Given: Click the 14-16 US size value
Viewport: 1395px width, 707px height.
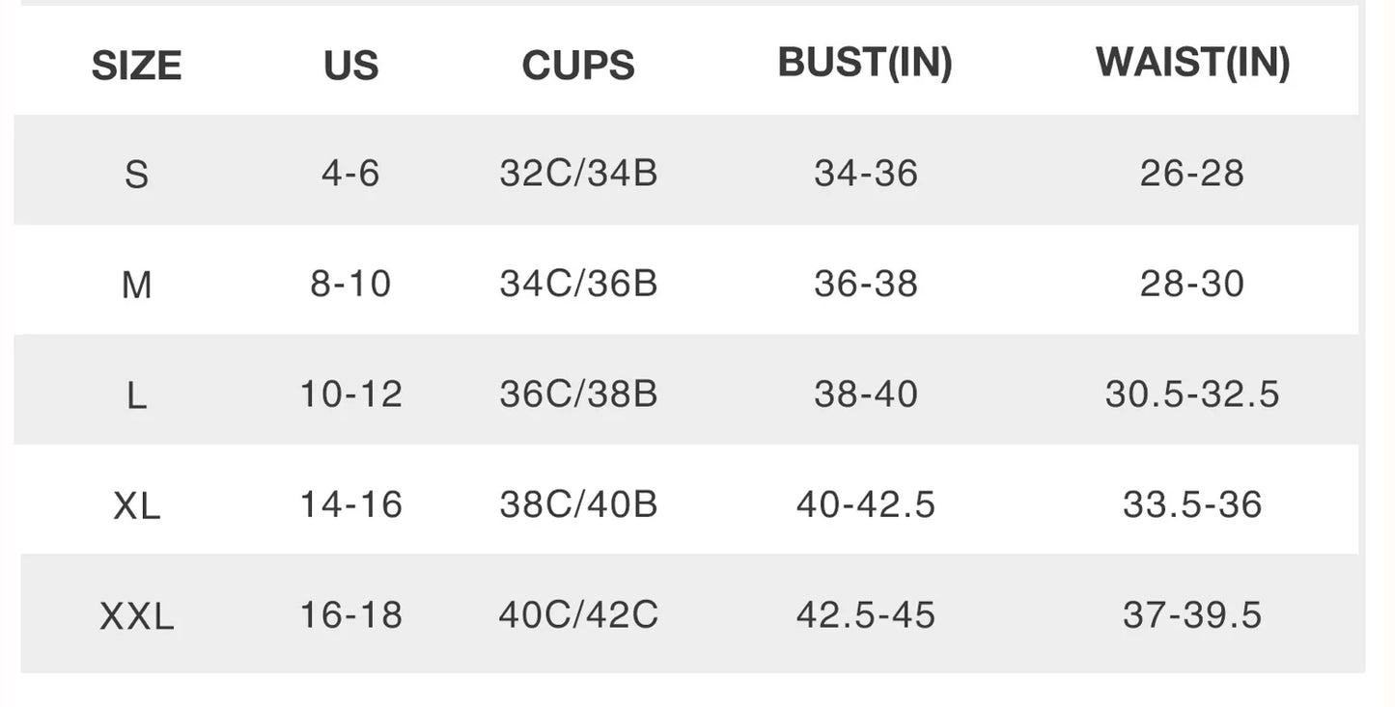Looking at the screenshot, I should click(x=350, y=503).
